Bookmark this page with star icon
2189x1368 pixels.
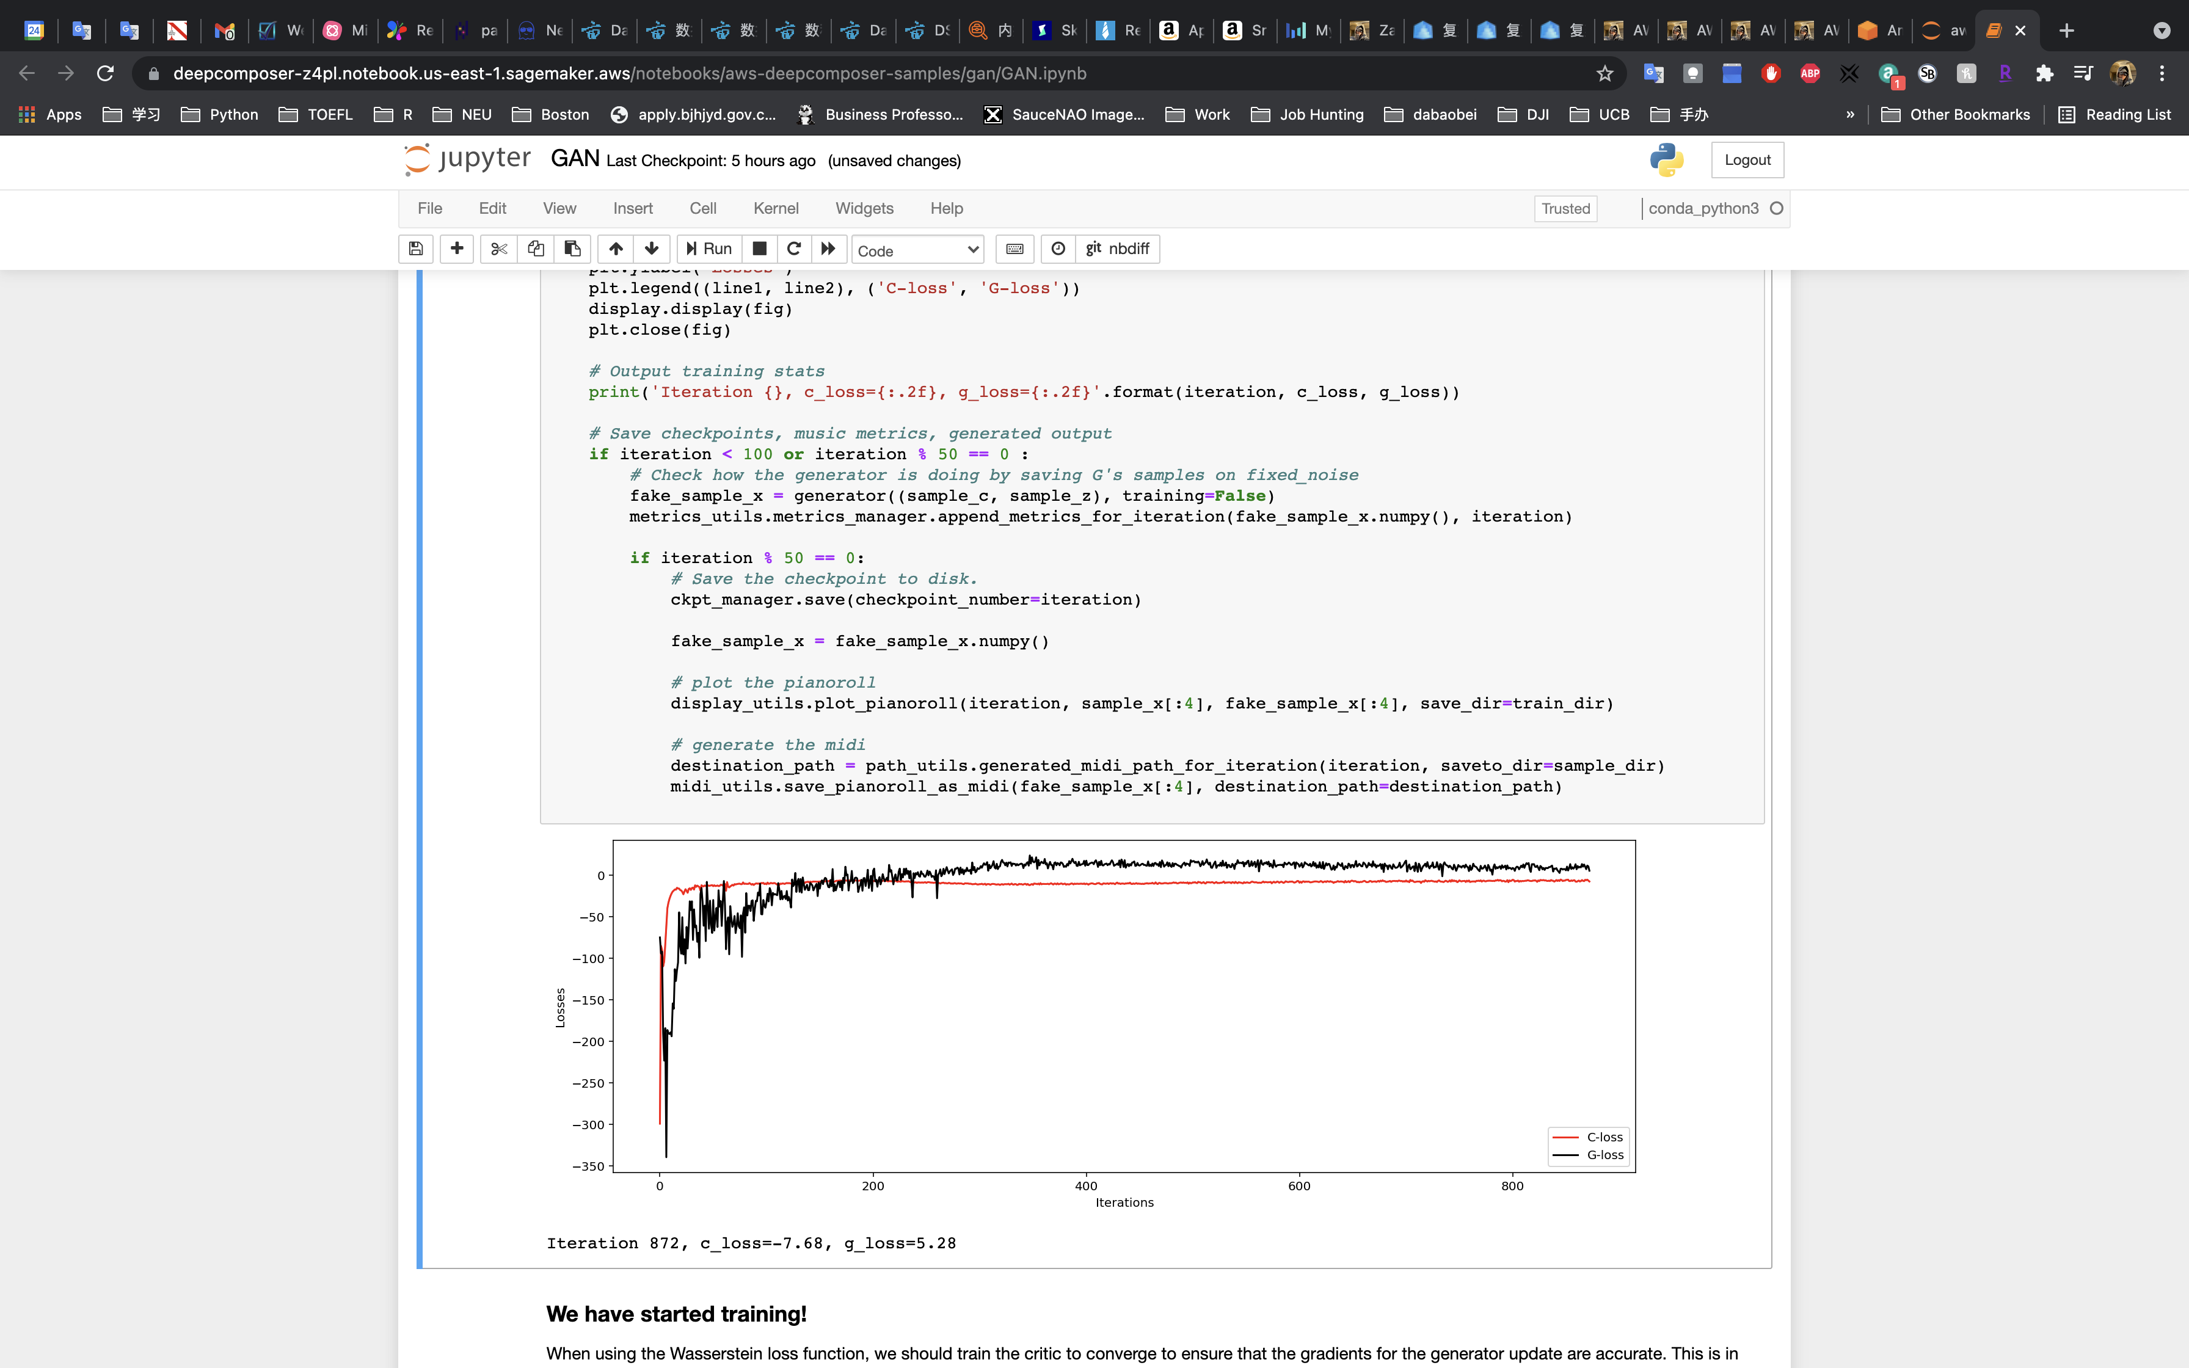click(x=1604, y=73)
